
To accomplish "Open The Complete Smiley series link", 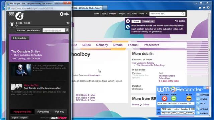I will point(143,63).
